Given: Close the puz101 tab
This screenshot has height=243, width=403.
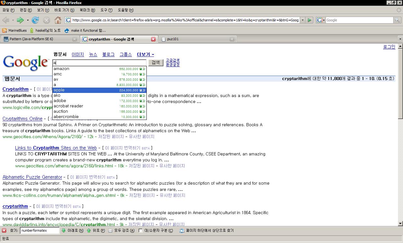Looking at the screenshot, I should click(x=232, y=39).
